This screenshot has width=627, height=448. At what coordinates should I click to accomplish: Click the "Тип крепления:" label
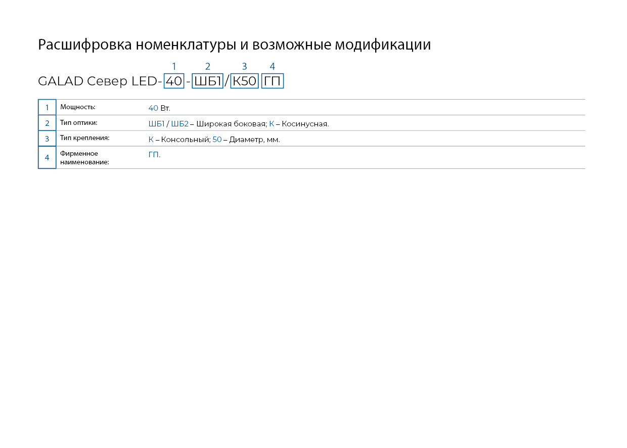84,138
